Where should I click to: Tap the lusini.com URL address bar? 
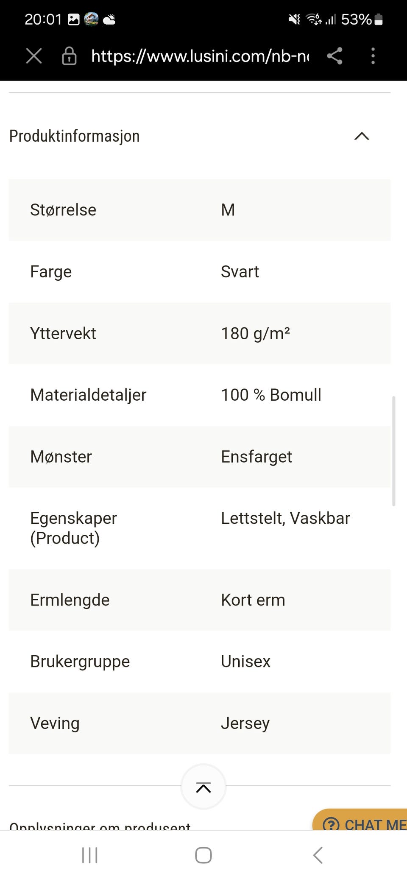click(200, 56)
